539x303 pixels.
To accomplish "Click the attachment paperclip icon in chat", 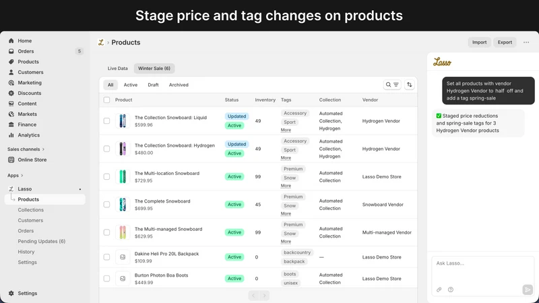I will 439,290.
